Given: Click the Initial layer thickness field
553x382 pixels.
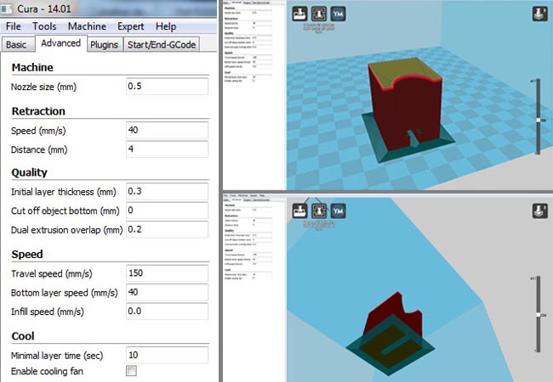Looking at the screenshot, I should [x=167, y=191].
